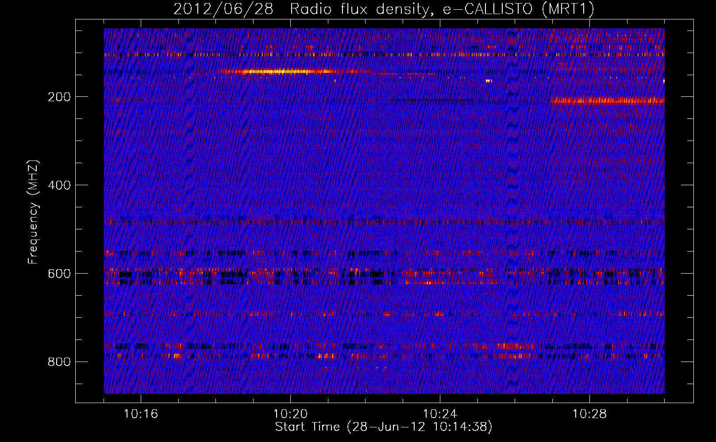Select the 'Frequency (MHZ)' y-axis label
The height and width of the screenshot is (442, 716).
(33, 212)
